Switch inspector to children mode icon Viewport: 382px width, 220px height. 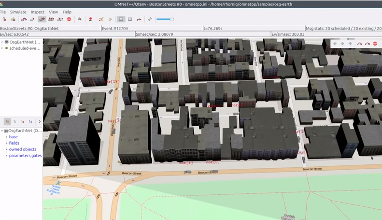pos(23,121)
